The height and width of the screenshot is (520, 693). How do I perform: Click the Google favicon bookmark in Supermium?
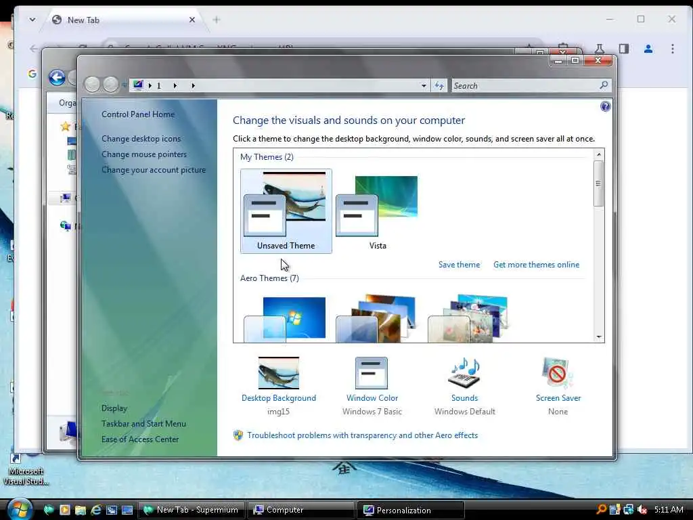tap(32, 74)
